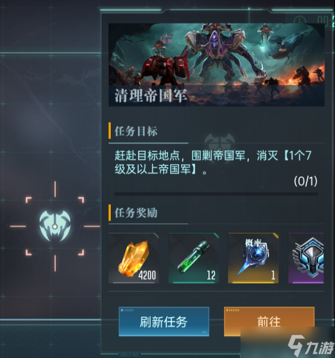Click the orange crystal reward 4200
335x358 pixels.
click(134, 258)
